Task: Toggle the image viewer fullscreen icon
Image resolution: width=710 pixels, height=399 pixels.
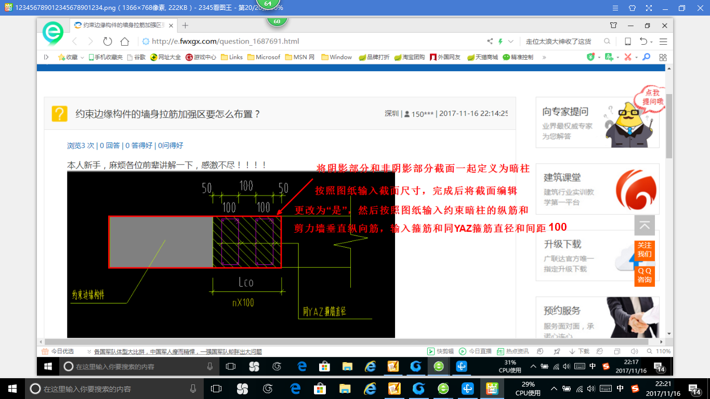Action: click(x=648, y=8)
